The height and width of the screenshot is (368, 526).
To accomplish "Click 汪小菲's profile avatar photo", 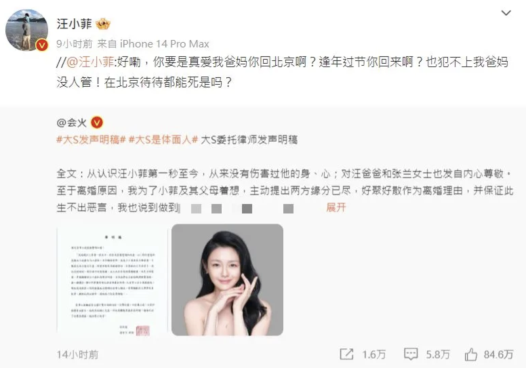I will pos(27,30).
